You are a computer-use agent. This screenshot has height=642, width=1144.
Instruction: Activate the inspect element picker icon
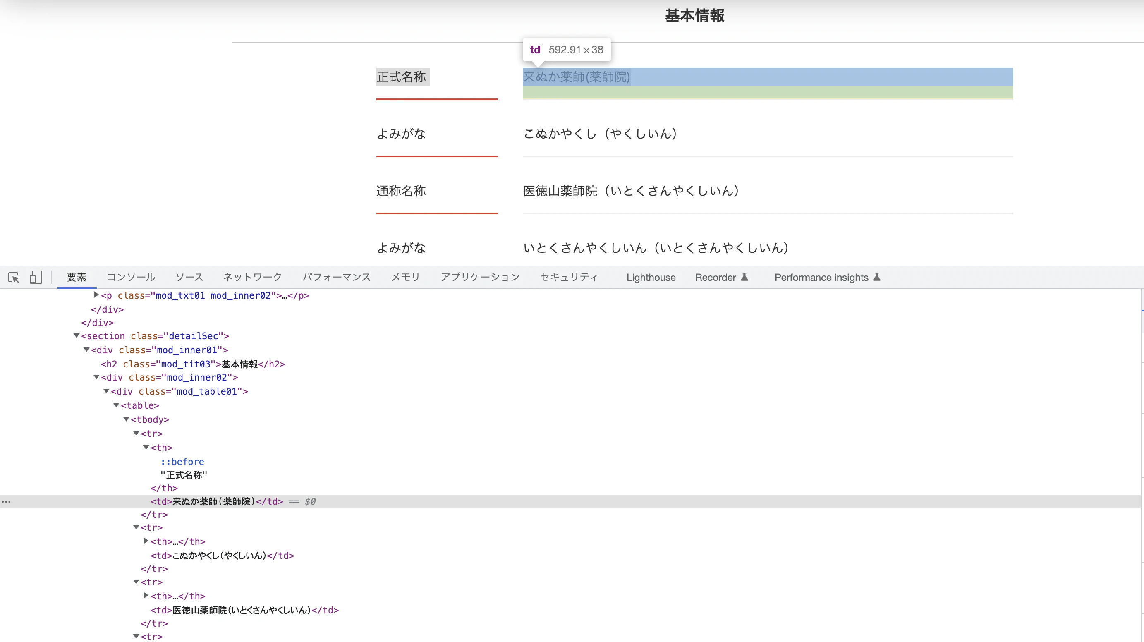click(x=14, y=277)
